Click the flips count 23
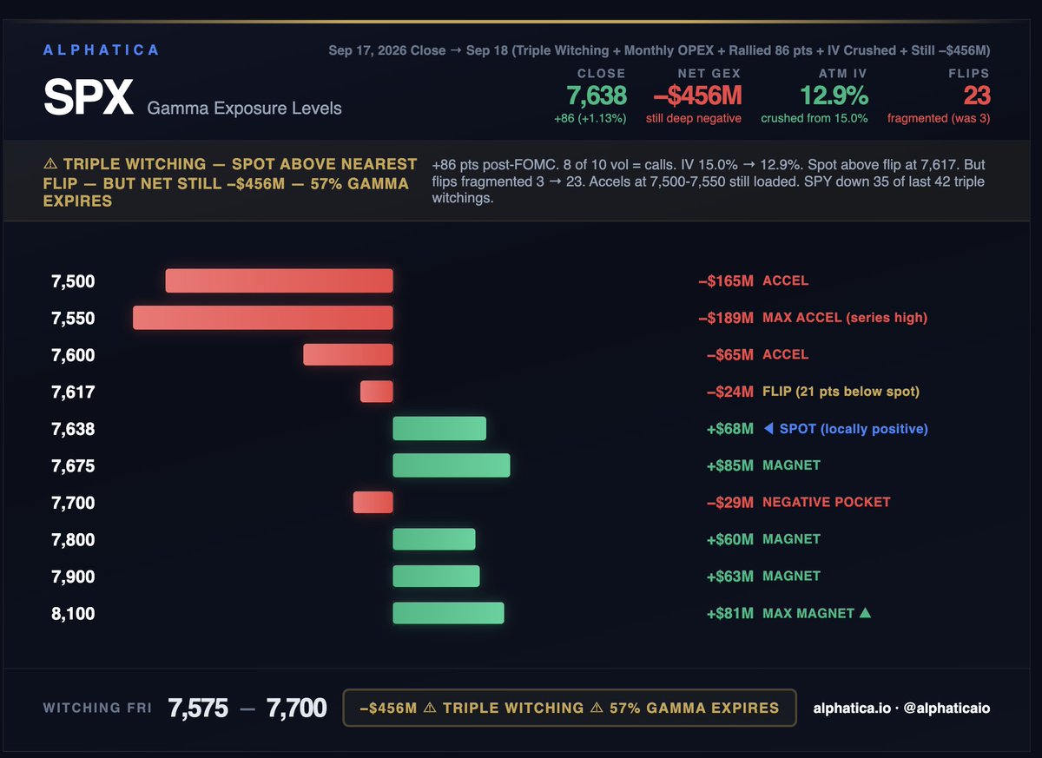1042x758 pixels. point(977,95)
